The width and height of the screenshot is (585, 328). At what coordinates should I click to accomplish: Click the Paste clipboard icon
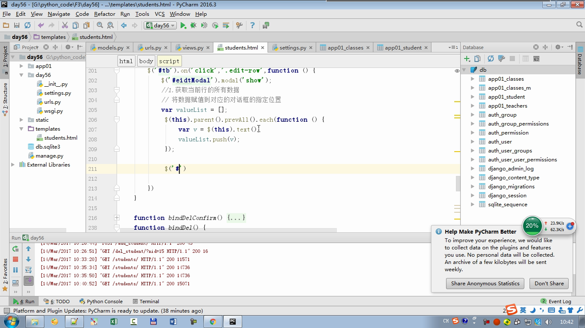click(86, 26)
